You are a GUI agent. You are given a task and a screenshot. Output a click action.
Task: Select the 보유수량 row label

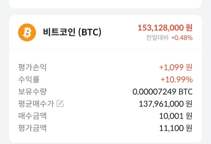pos(32,91)
